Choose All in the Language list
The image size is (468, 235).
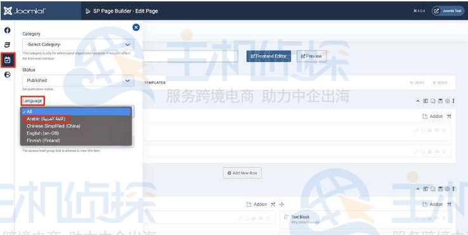76,111
